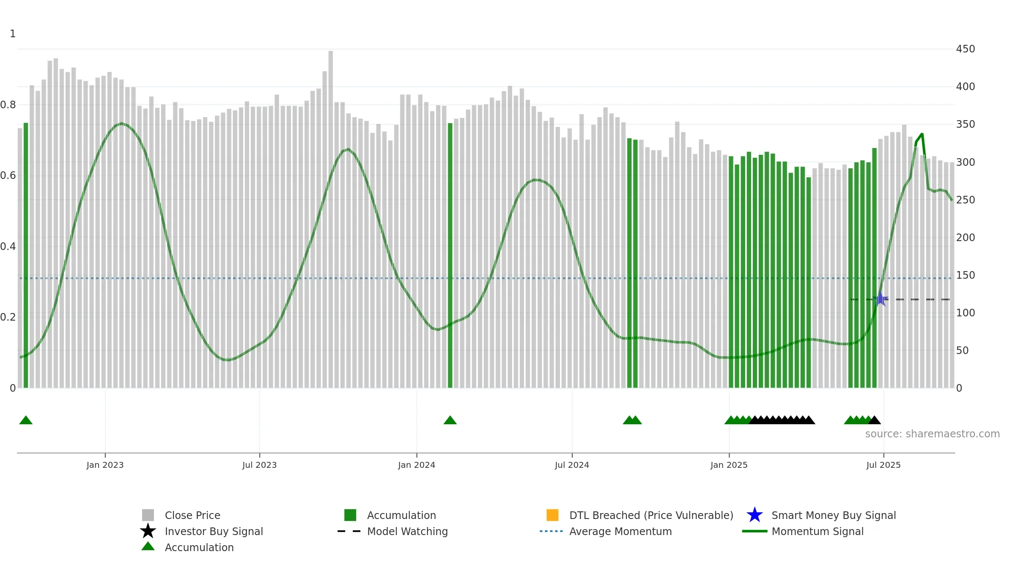This screenshot has width=1015, height=571.
Task: Click the tallest gray price bar
Action: click(331, 219)
